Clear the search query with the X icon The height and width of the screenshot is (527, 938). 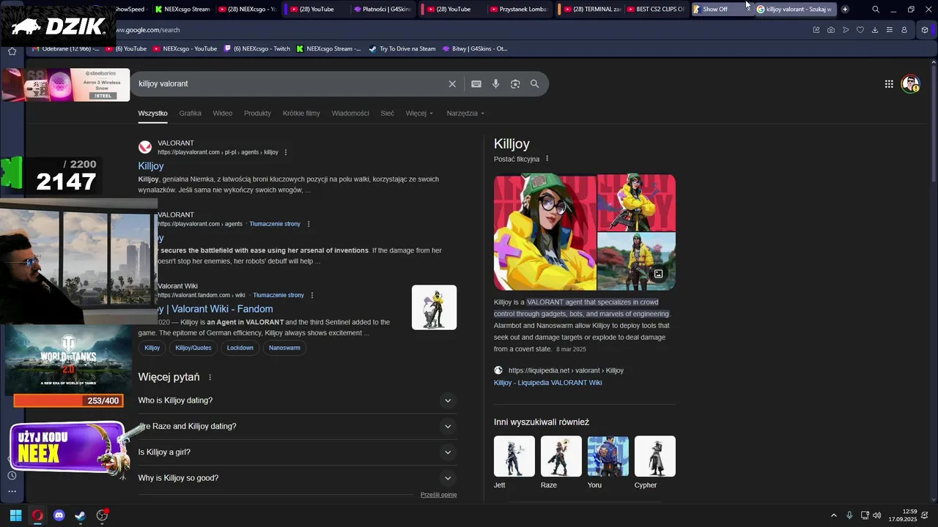point(452,84)
